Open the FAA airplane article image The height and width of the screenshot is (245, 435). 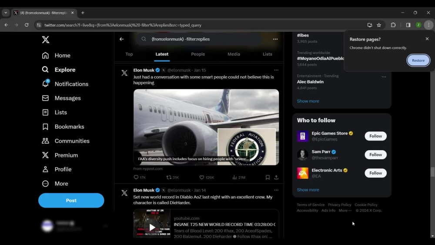(206, 127)
